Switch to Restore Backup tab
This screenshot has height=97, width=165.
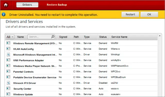pos(57,5)
